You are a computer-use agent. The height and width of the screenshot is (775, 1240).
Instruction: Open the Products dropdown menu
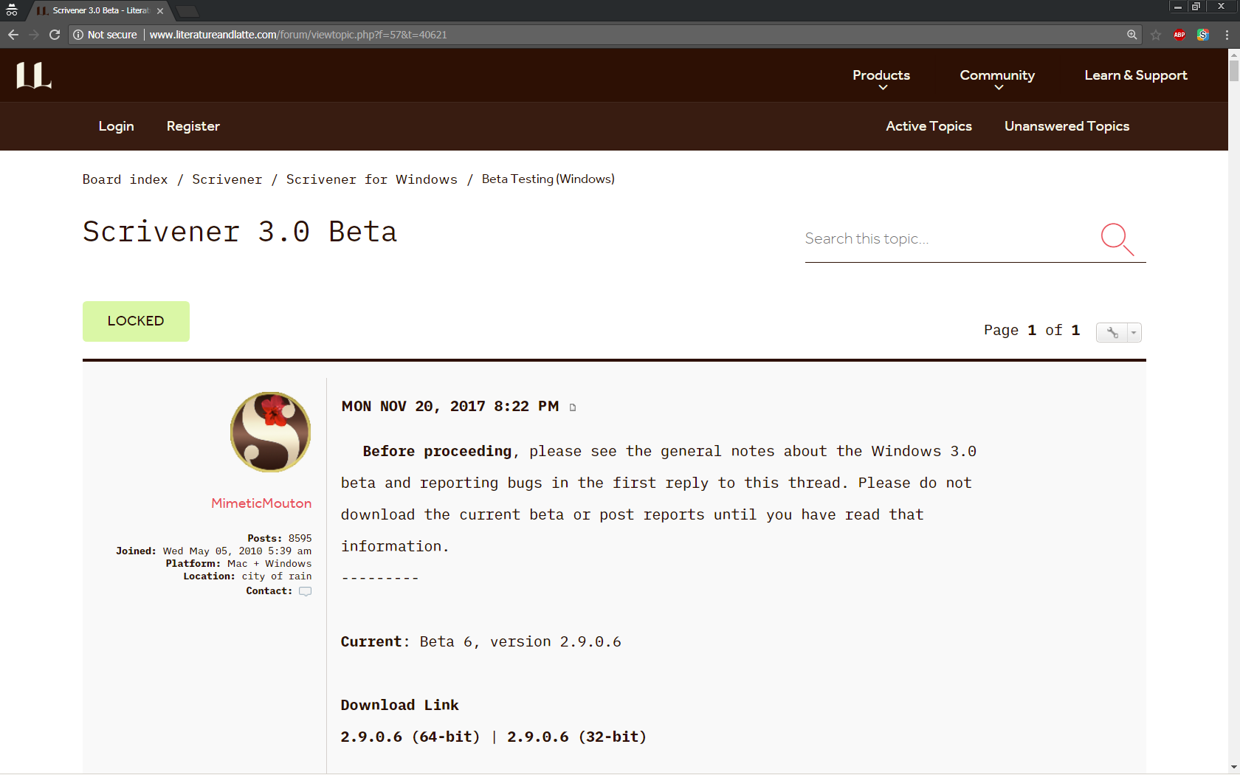point(881,75)
